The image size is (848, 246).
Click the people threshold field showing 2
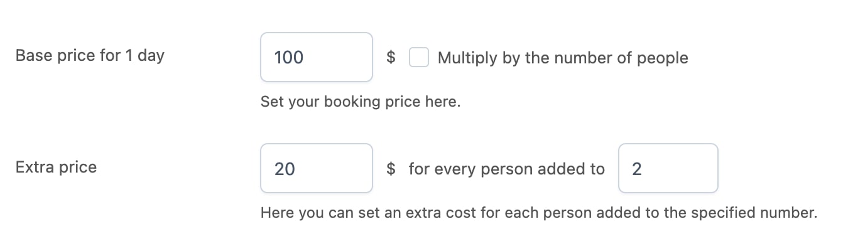tap(668, 168)
